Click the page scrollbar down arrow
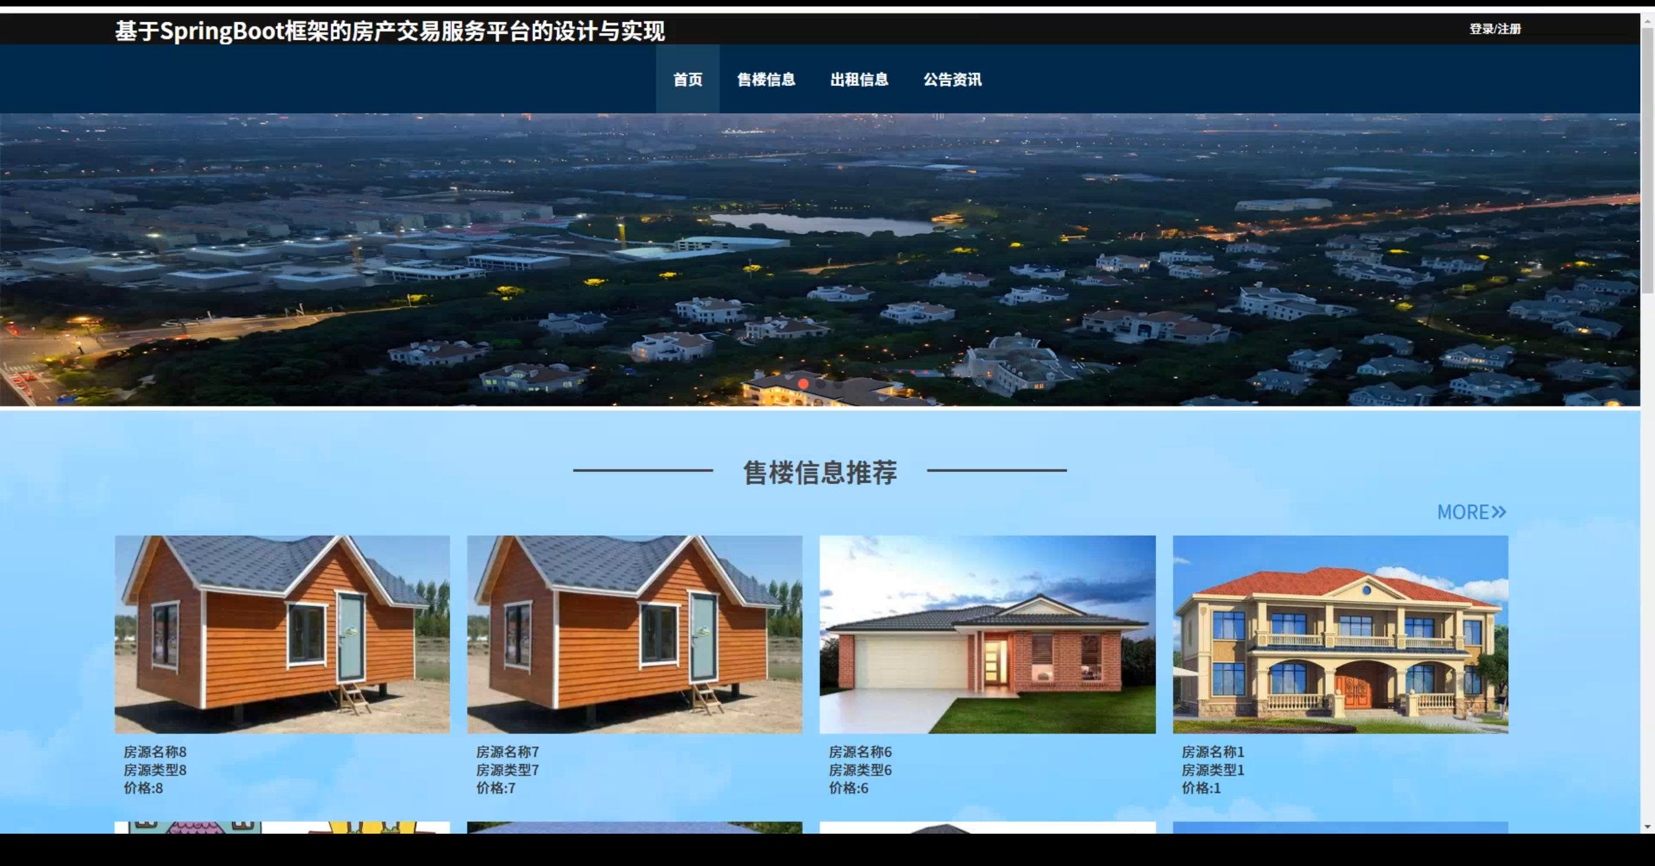The height and width of the screenshot is (866, 1655). 1647,827
